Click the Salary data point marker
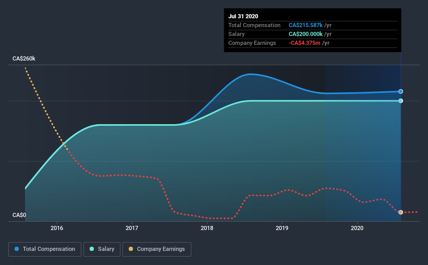The image size is (428, 265). 401,101
